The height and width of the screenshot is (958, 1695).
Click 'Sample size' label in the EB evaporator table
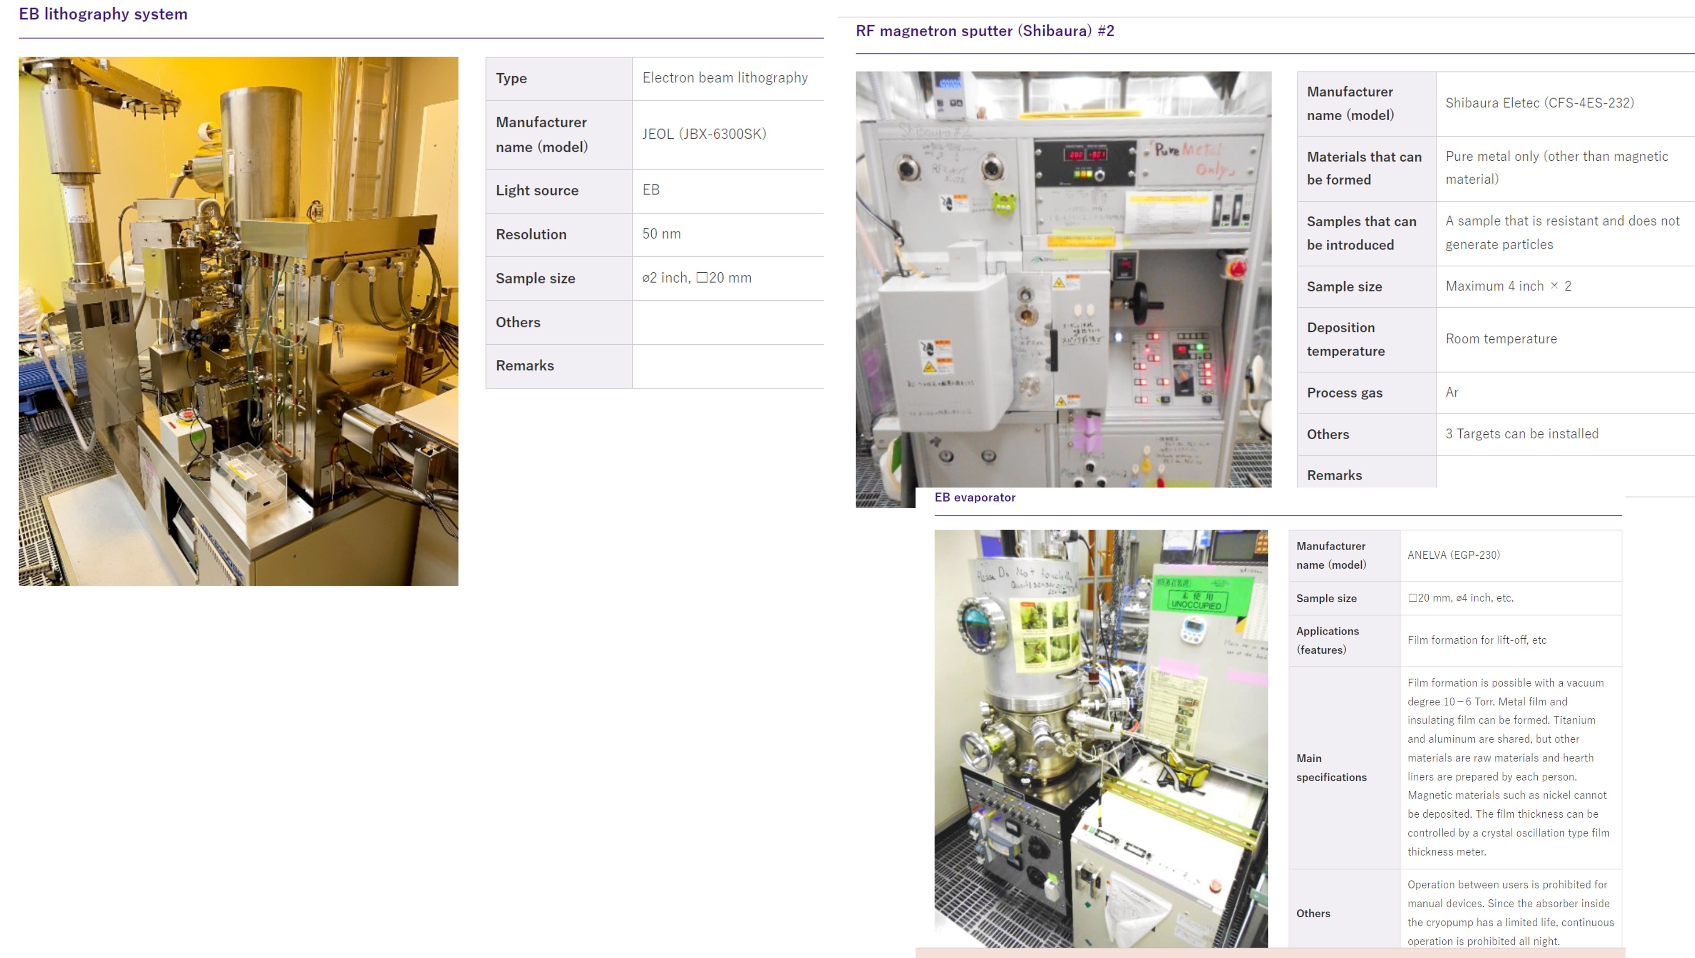[x=1326, y=598]
